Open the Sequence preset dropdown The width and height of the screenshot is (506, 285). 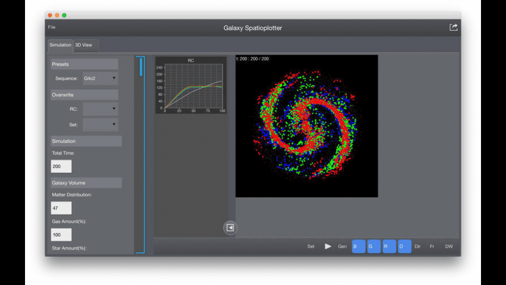[101, 78]
